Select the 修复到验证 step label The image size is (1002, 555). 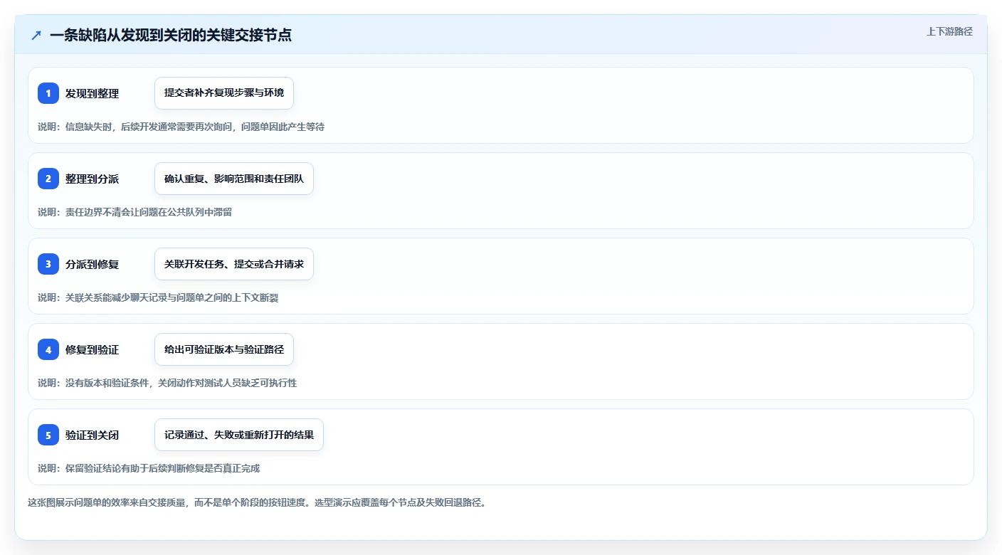point(92,349)
